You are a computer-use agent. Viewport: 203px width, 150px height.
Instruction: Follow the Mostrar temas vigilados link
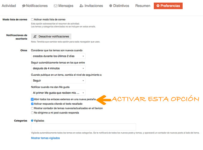[45, 138]
